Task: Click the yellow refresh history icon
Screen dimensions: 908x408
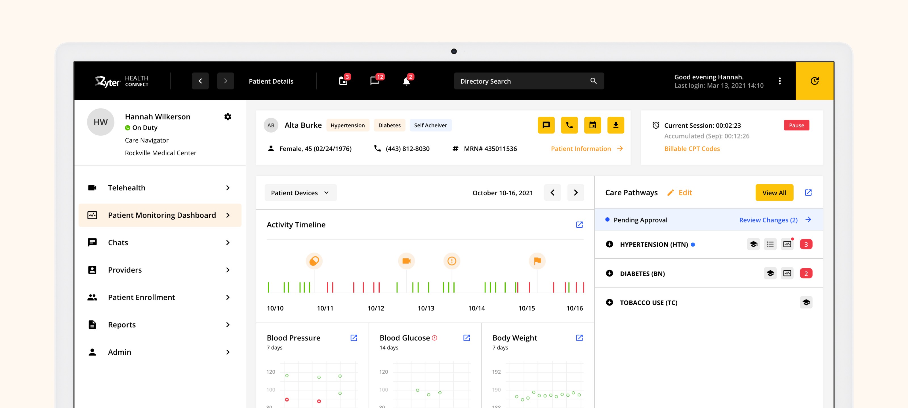Action: tap(814, 81)
